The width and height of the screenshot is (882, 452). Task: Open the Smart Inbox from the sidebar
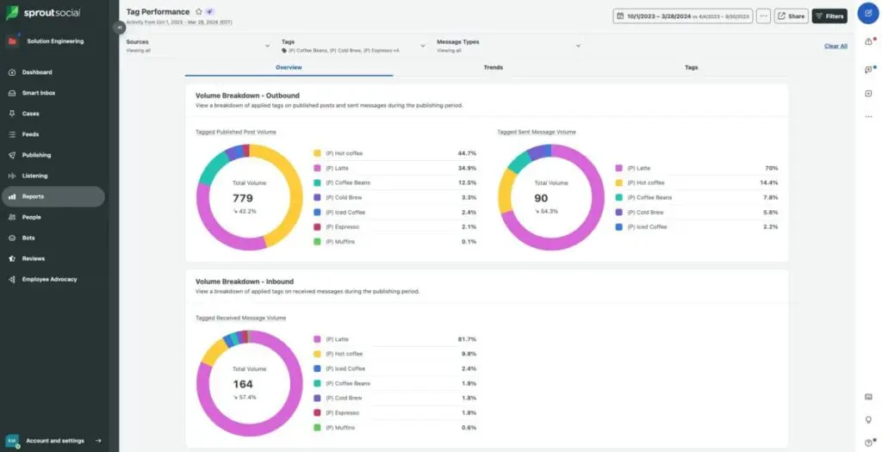(39, 93)
